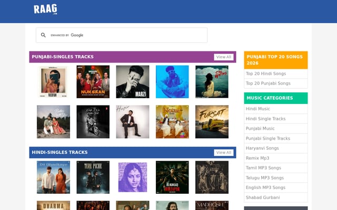This screenshot has width=337, height=210.
Task: Browse Remix Mp3 category
Action: [x=257, y=158]
